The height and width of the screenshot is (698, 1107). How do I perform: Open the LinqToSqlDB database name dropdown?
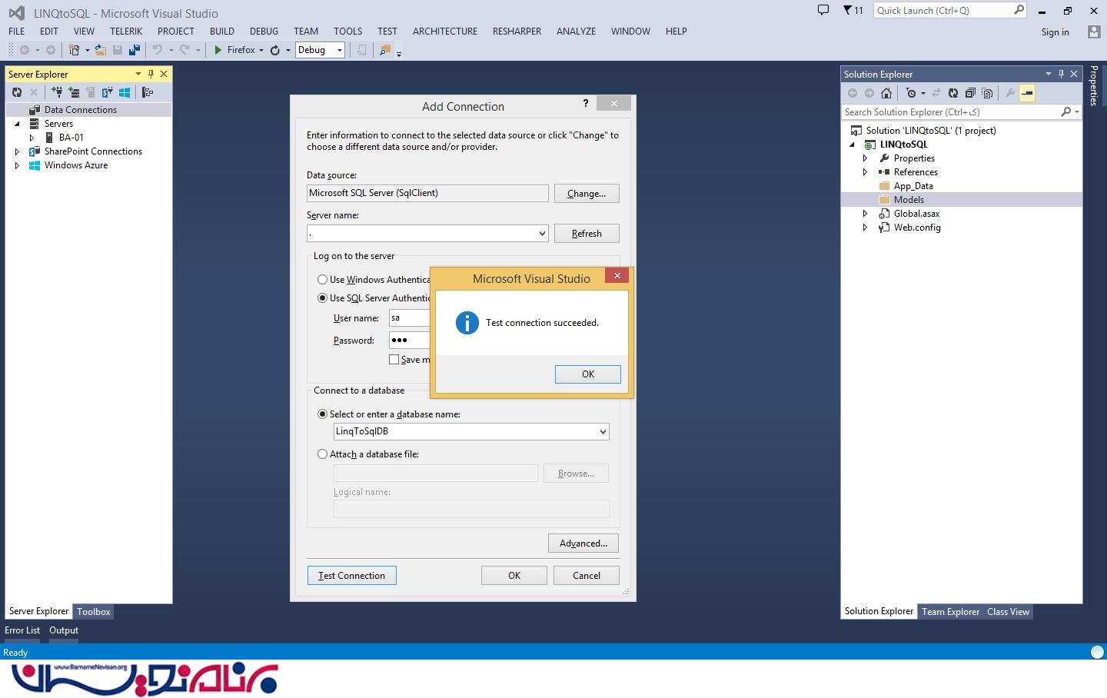603,432
